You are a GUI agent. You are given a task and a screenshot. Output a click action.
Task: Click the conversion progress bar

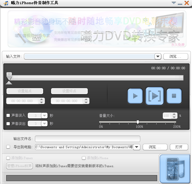pos(82,178)
